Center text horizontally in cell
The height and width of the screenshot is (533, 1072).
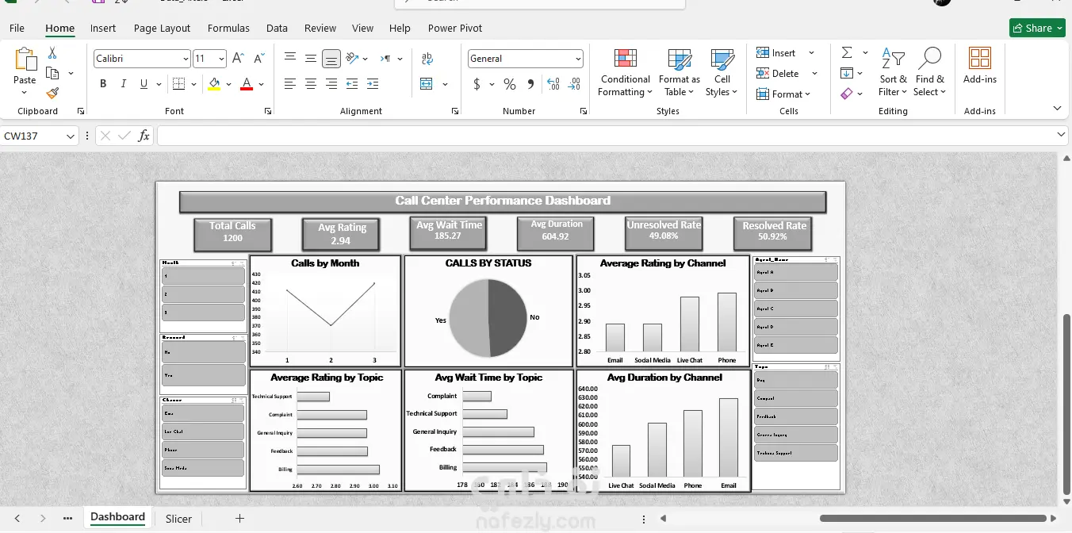click(x=311, y=83)
